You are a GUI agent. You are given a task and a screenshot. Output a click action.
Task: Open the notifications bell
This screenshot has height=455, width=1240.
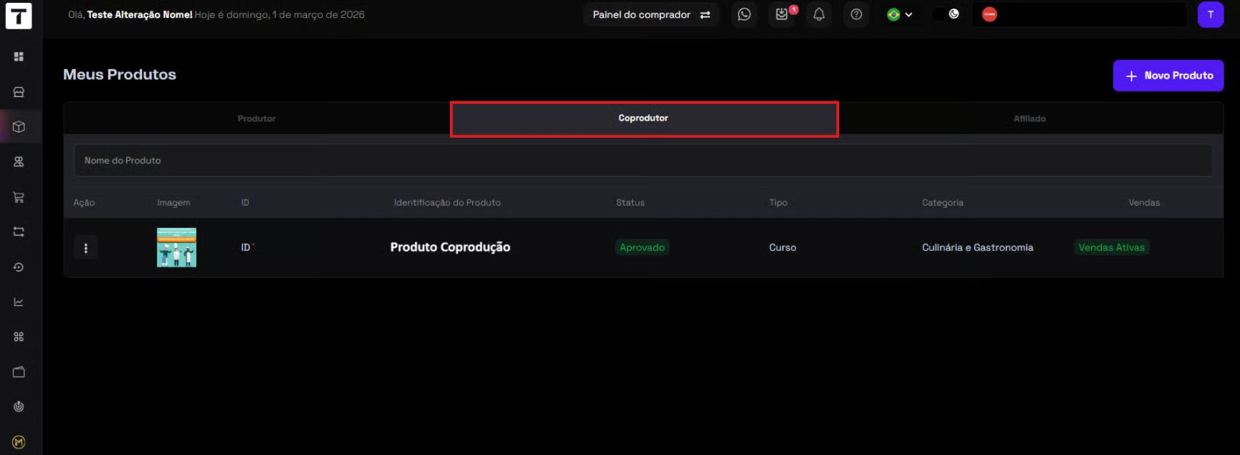[819, 14]
